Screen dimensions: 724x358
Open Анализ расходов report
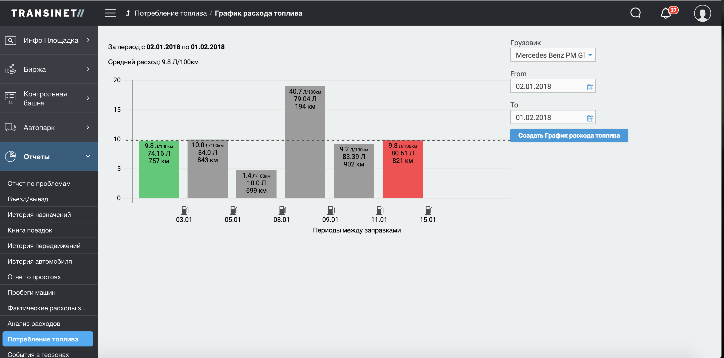[x=34, y=323]
